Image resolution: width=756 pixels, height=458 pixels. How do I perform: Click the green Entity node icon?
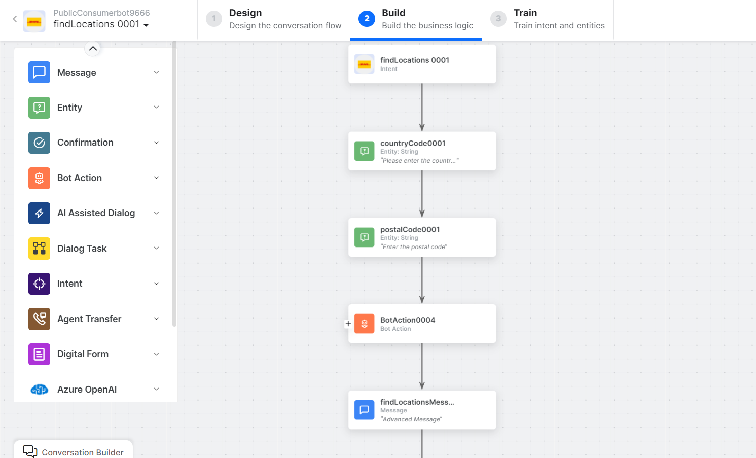pyautogui.click(x=39, y=108)
